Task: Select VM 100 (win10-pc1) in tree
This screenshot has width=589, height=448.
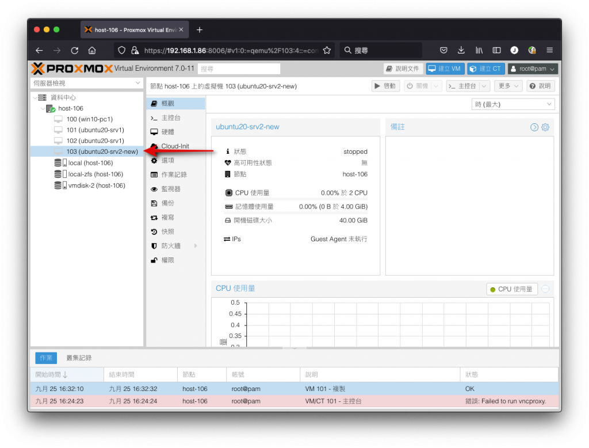Action: 87,119
